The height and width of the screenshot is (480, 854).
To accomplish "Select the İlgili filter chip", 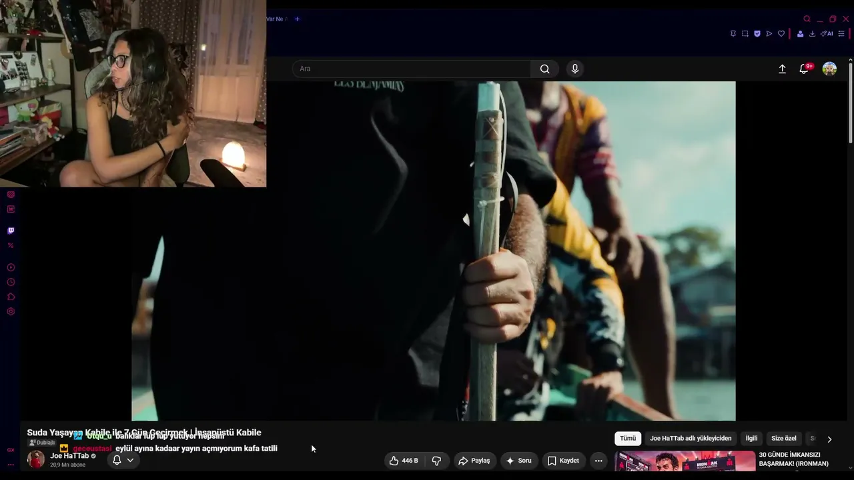I will (x=751, y=439).
